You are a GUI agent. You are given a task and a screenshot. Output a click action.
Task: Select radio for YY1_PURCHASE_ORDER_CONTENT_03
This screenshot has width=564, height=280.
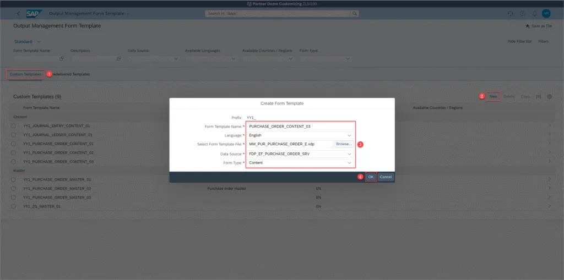coord(13,162)
